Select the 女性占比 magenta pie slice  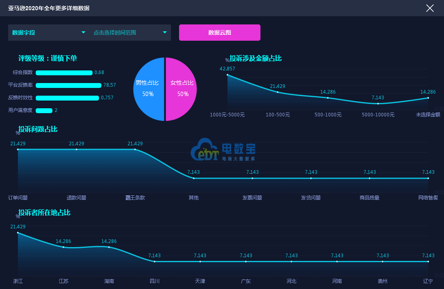click(181, 89)
